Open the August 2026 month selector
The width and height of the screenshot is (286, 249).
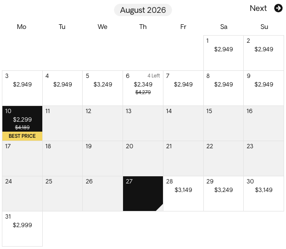pyautogui.click(x=143, y=10)
